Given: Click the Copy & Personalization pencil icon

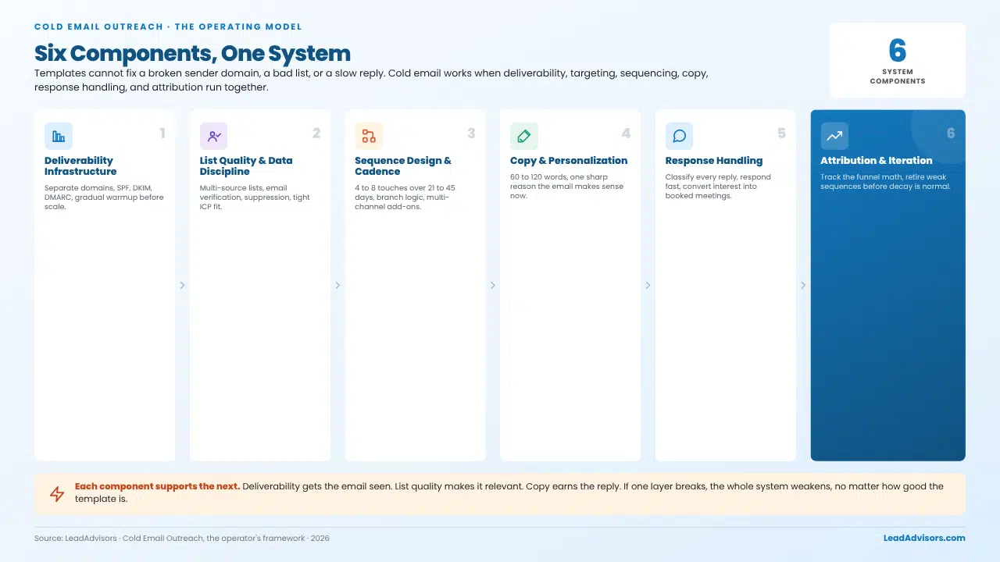Looking at the screenshot, I should [524, 136].
